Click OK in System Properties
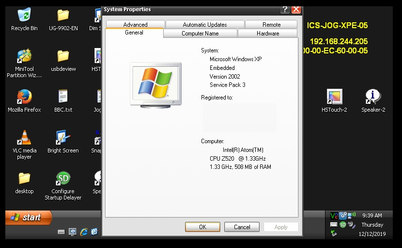The image size is (402, 248). click(202, 227)
